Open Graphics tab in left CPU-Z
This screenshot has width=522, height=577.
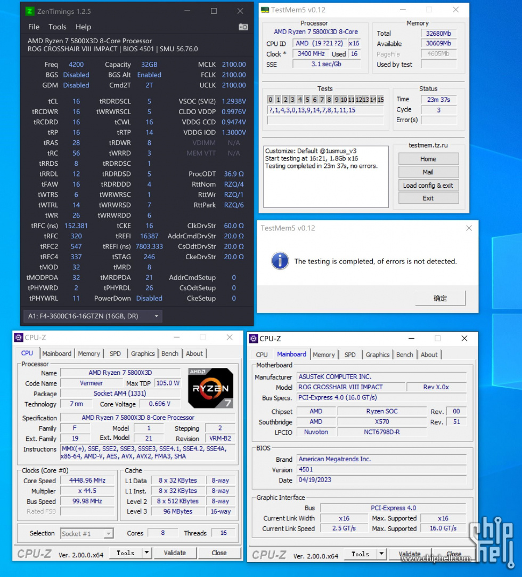pyautogui.click(x=143, y=354)
